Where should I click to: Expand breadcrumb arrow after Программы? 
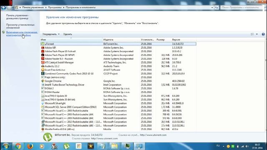64,7
